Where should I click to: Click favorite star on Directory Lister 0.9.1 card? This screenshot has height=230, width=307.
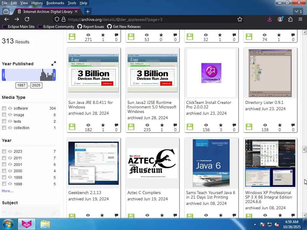[x=280, y=125]
